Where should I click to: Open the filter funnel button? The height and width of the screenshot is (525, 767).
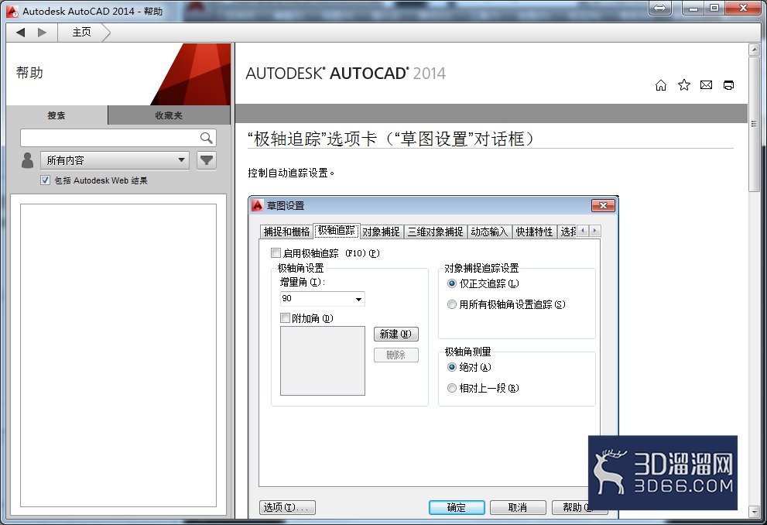point(207,160)
